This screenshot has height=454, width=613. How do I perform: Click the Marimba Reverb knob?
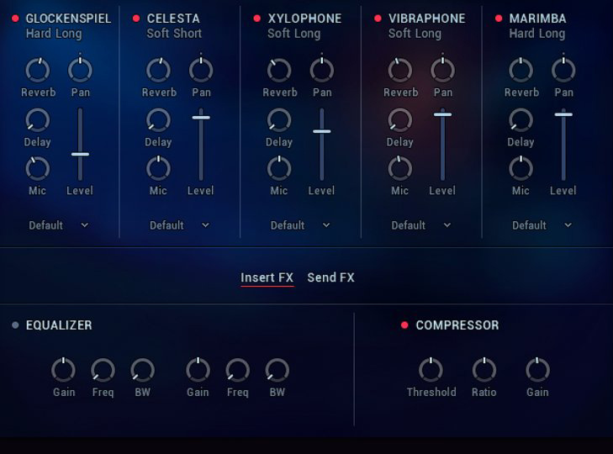tap(521, 71)
